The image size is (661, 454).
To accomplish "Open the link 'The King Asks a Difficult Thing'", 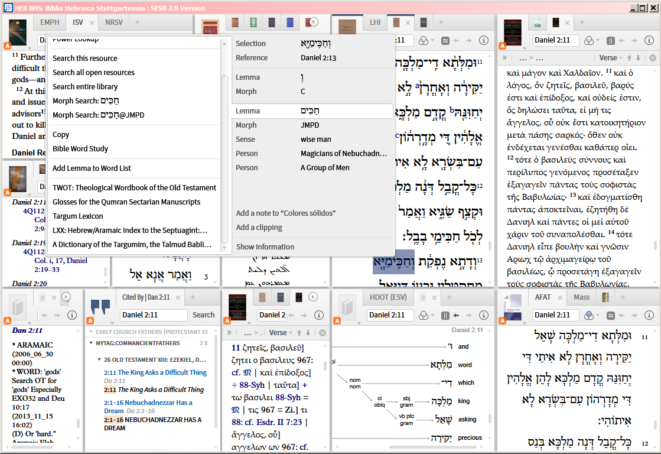I will 163,372.
